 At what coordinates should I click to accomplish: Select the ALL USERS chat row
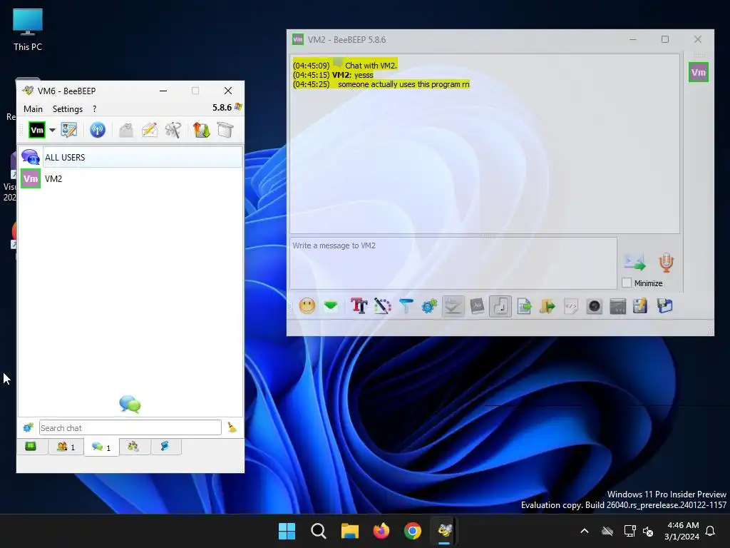130,157
